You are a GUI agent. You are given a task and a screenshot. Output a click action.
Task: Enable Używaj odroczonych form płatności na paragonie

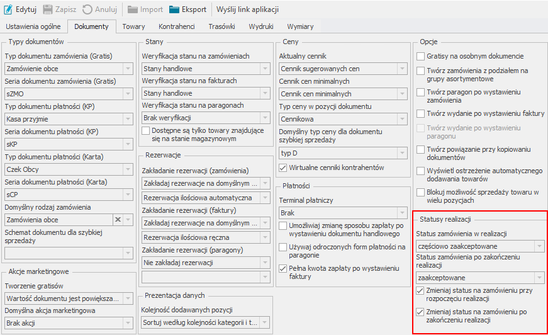(282, 247)
